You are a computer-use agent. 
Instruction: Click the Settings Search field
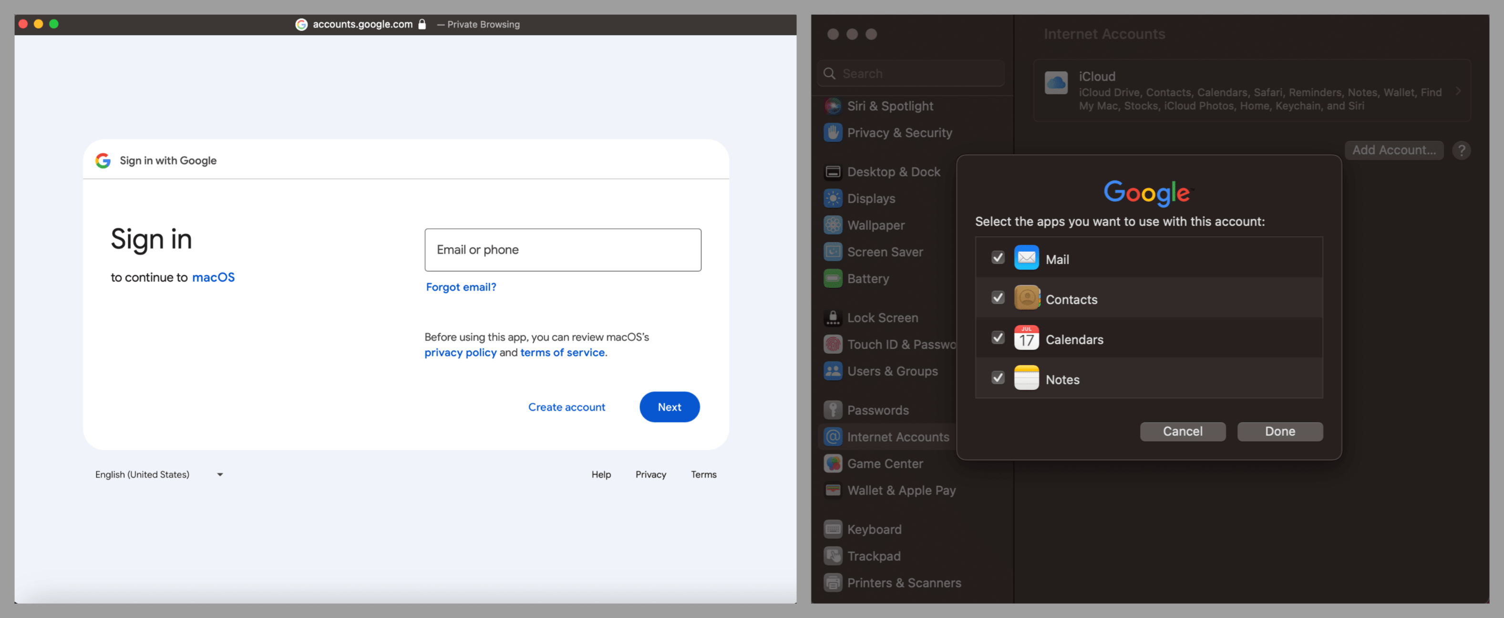(911, 73)
